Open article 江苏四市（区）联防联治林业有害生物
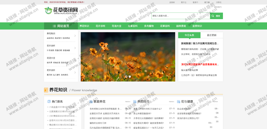Image resolution: width=267 pixels, height=129 pixels. pos(199,75)
